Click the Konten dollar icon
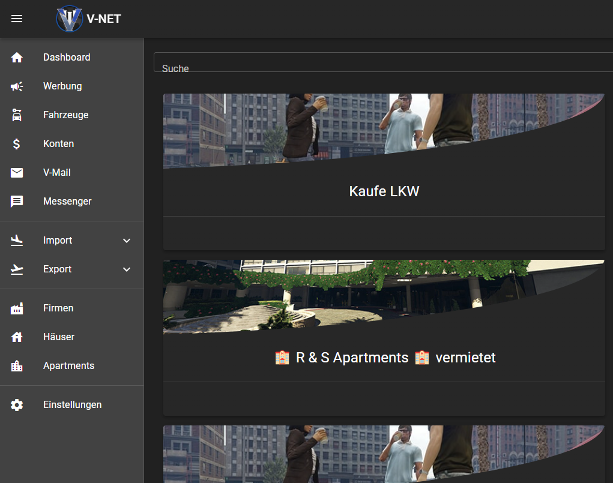 16,144
